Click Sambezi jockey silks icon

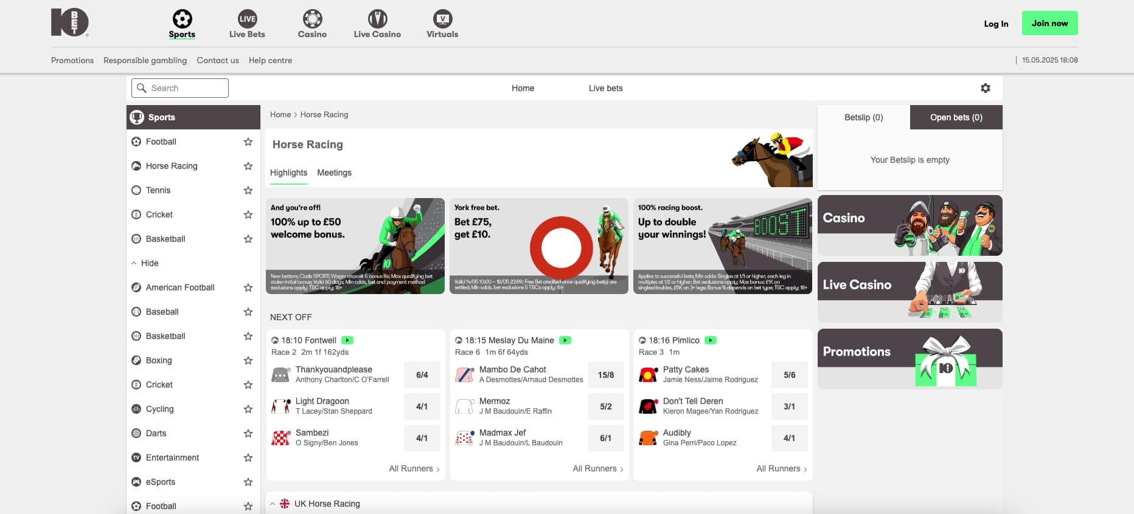click(x=280, y=438)
